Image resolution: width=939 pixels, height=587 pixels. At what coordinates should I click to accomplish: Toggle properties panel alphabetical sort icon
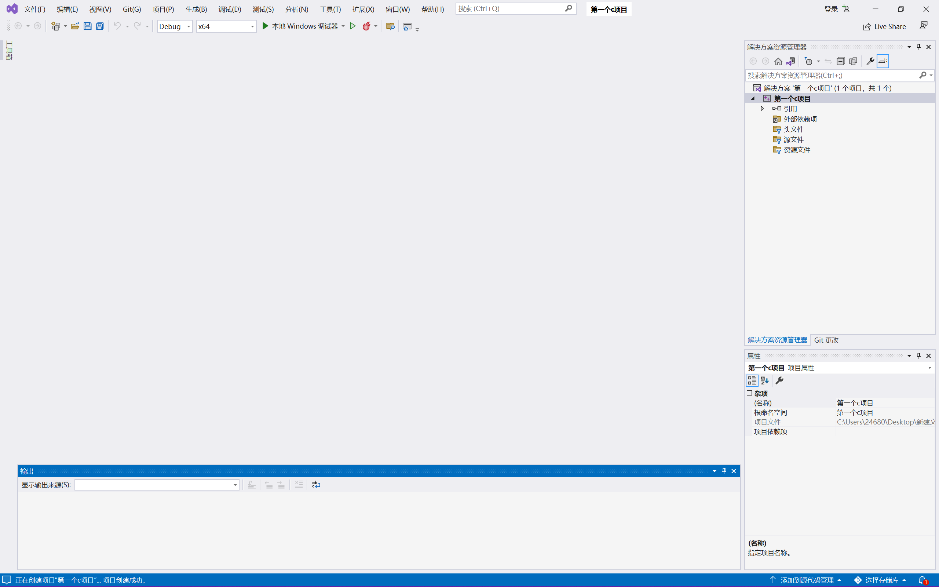[764, 380]
